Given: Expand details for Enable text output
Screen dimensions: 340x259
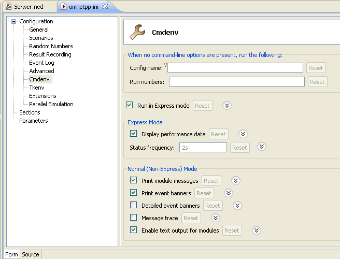Looking at the screenshot, I should 257,231.
